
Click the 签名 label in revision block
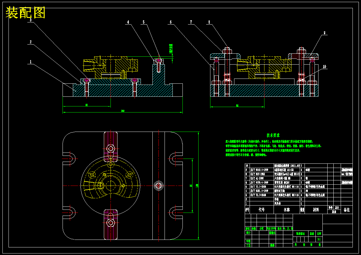click(279, 229)
